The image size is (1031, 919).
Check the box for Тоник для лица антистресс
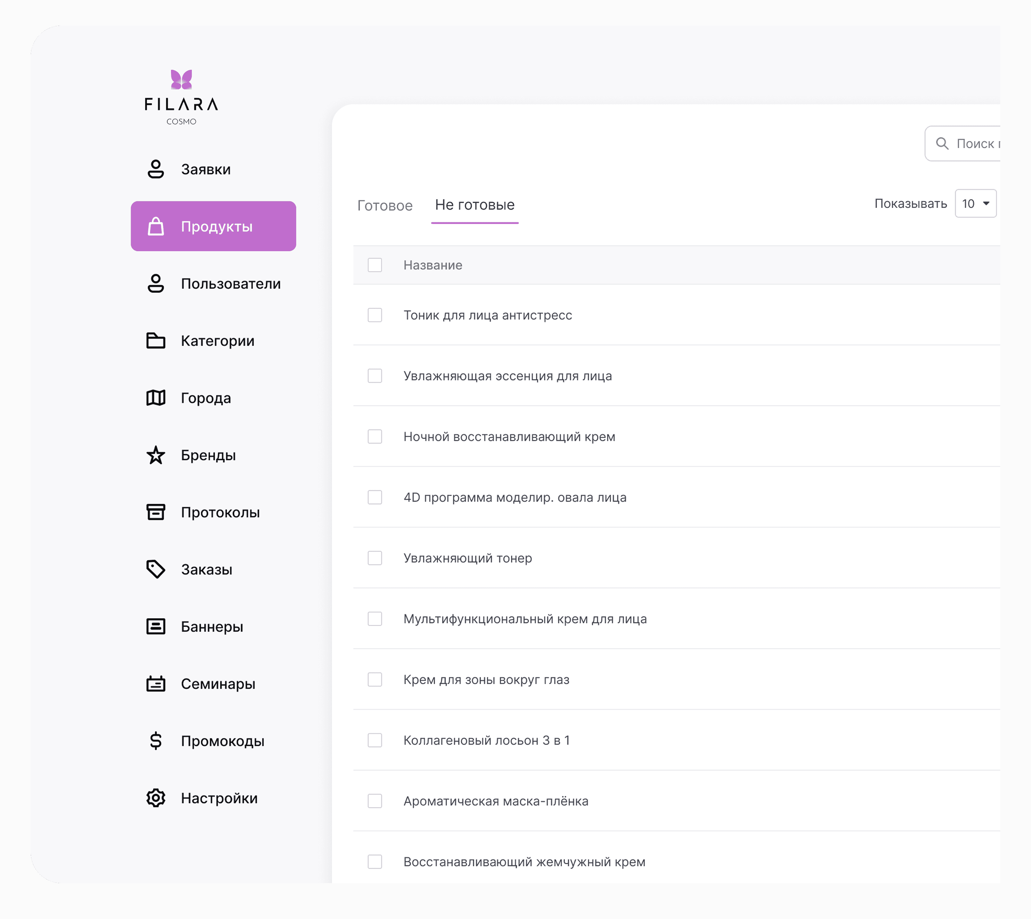coord(375,315)
